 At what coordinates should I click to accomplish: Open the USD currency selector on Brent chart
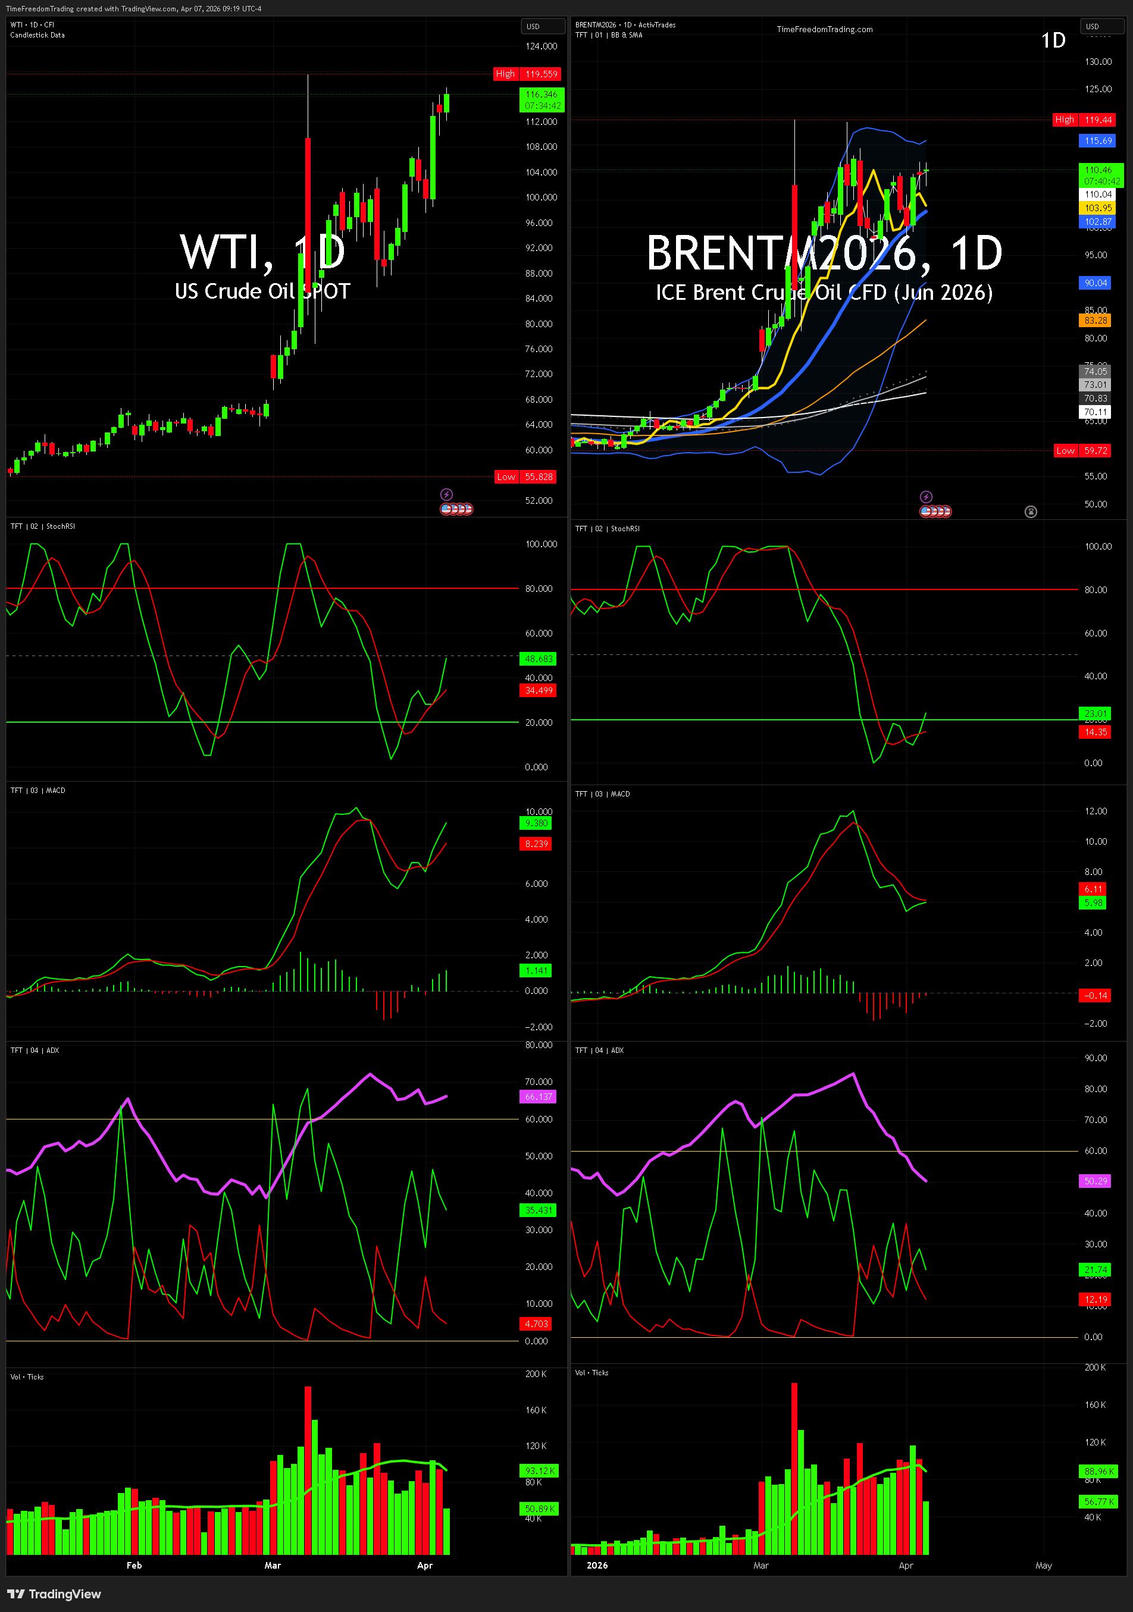tap(1101, 27)
